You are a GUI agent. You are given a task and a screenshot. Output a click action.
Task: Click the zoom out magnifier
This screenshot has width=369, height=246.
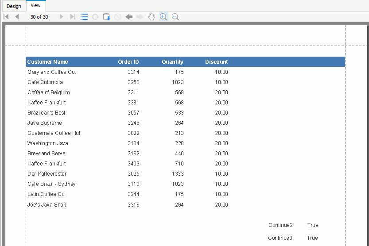(175, 17)
